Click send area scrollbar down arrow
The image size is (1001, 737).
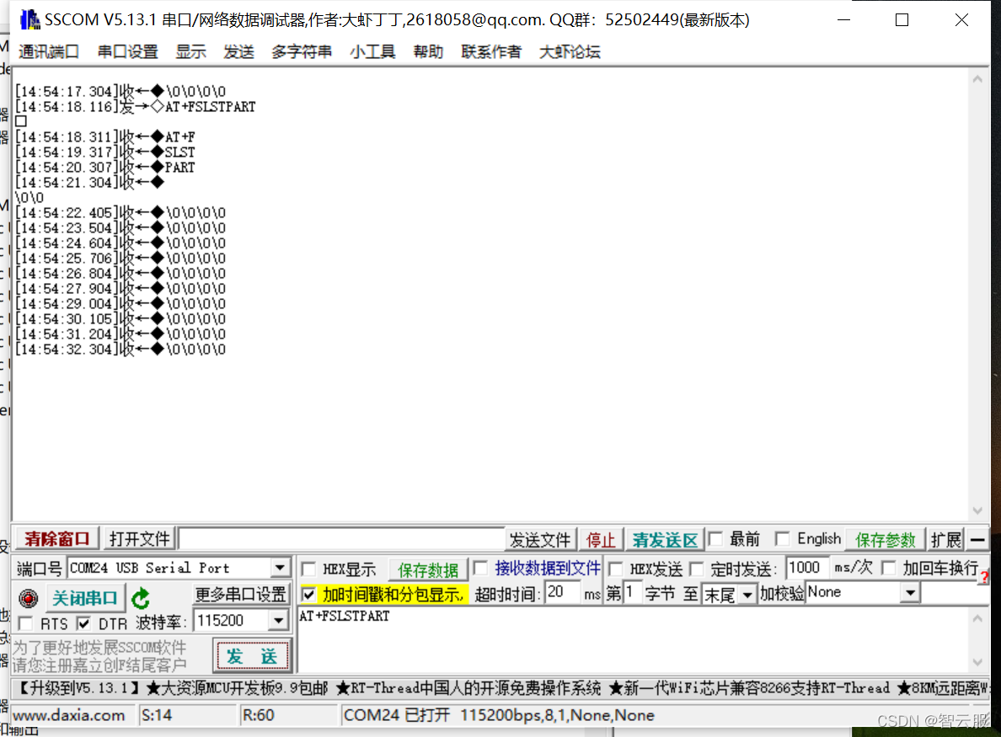click(x=977, y=662)
